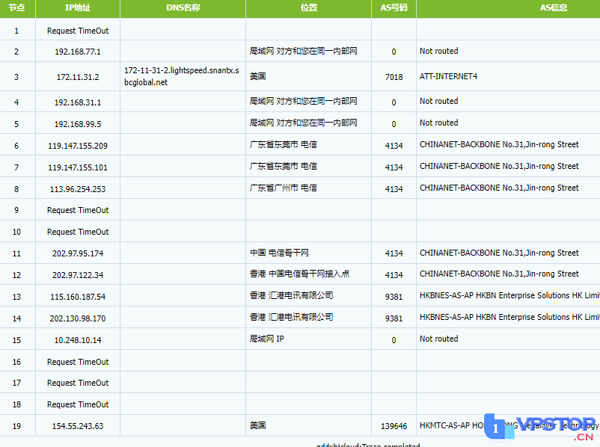Click the AS信息 column header
600x447 pixels.
tap(554, 7)
